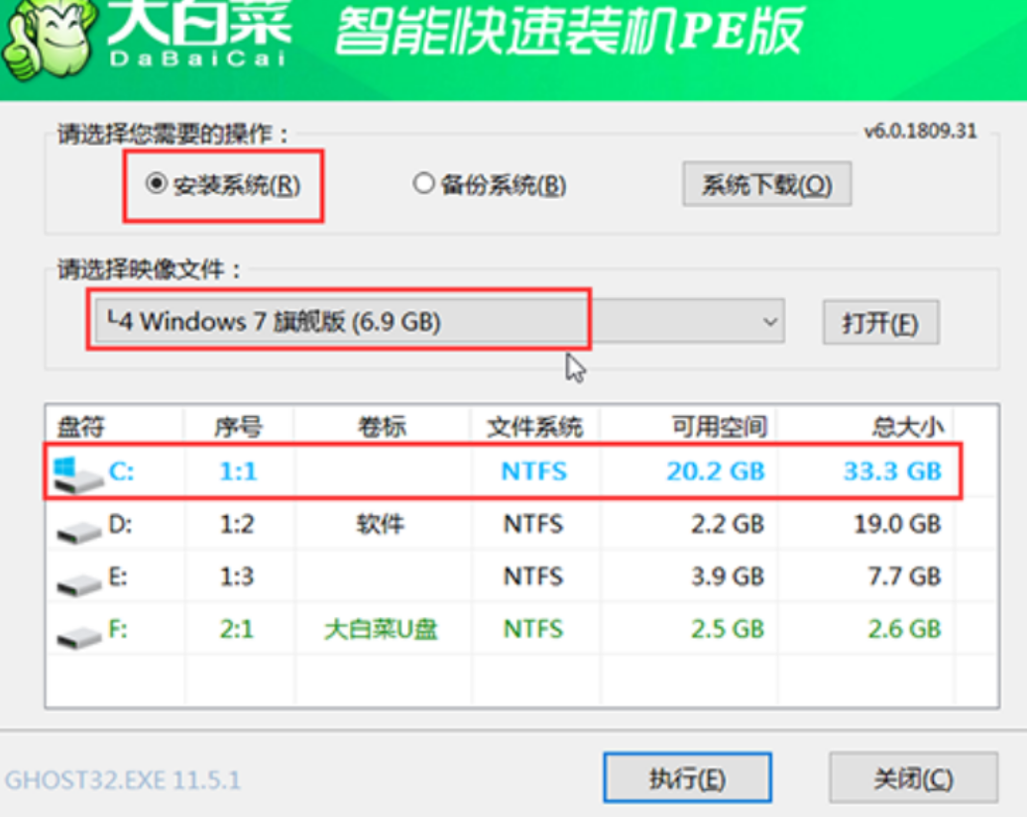Click the 大白菜U盘 volume label cell
This screenshot has width=1027, height=817.
click(382, 629)
